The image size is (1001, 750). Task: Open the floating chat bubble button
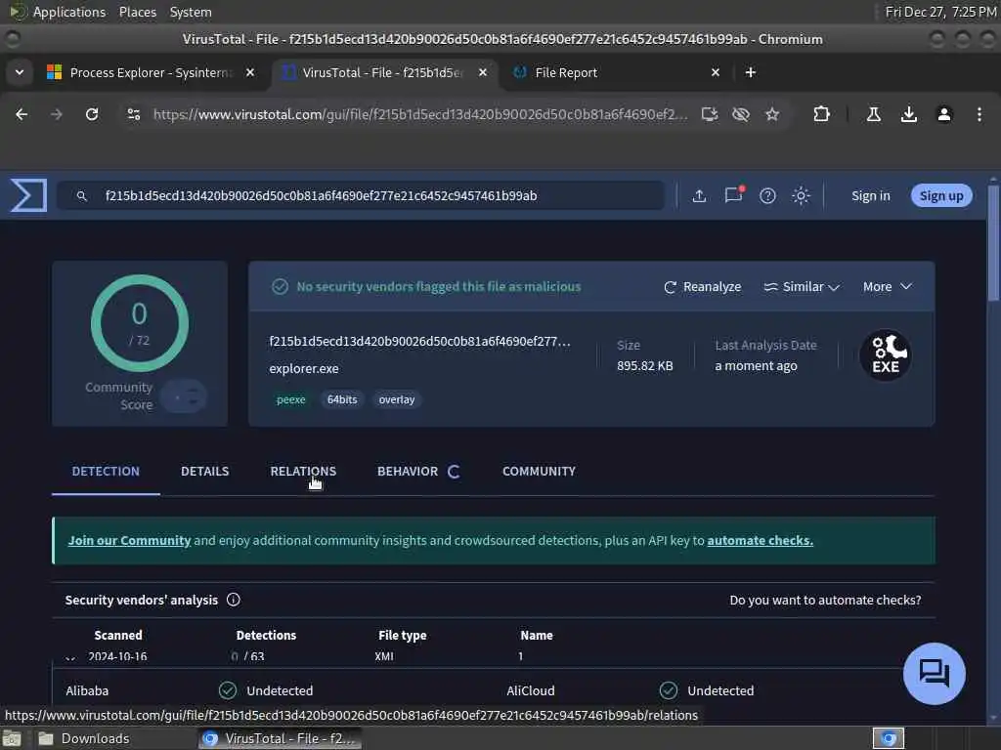[934, 673]
